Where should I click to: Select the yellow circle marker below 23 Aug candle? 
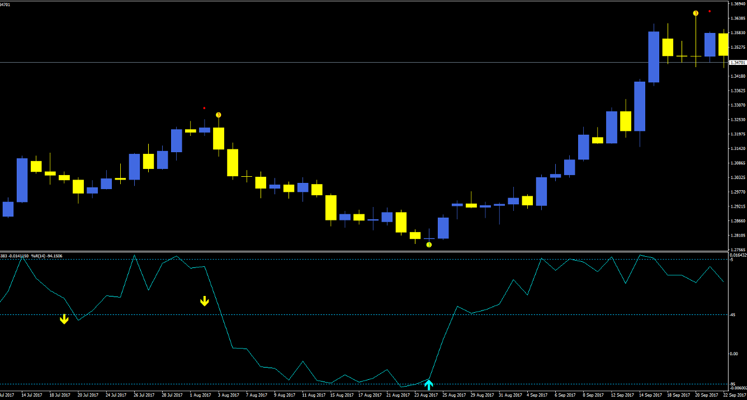[x=429, y=244]
